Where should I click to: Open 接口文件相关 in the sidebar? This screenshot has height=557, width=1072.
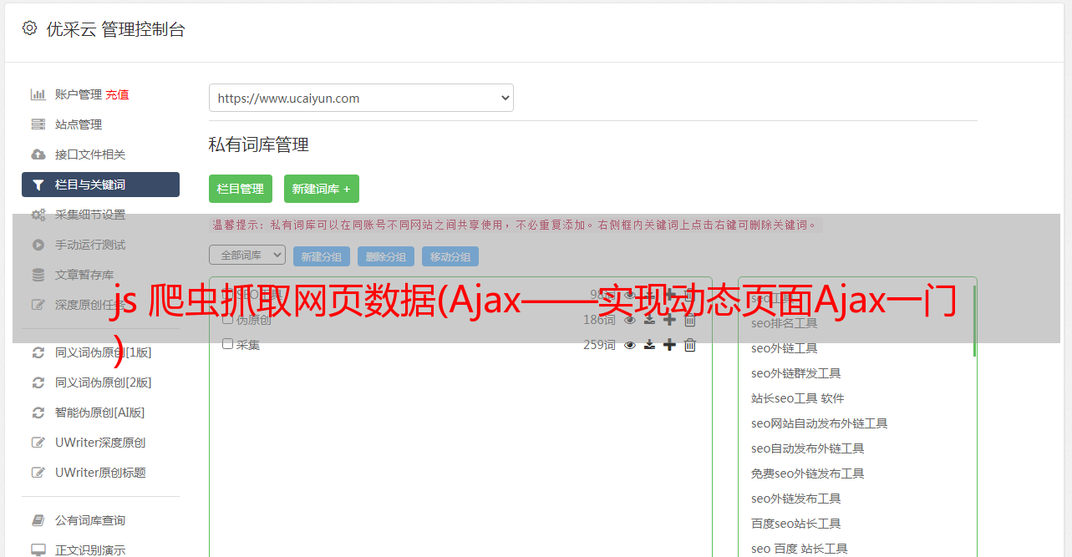[x=90, y=154]
